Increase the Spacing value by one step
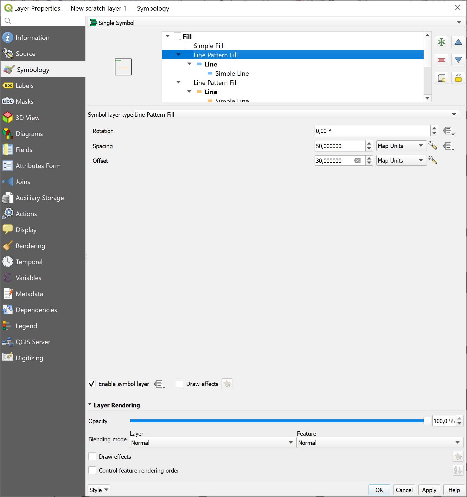 point(369,143)
